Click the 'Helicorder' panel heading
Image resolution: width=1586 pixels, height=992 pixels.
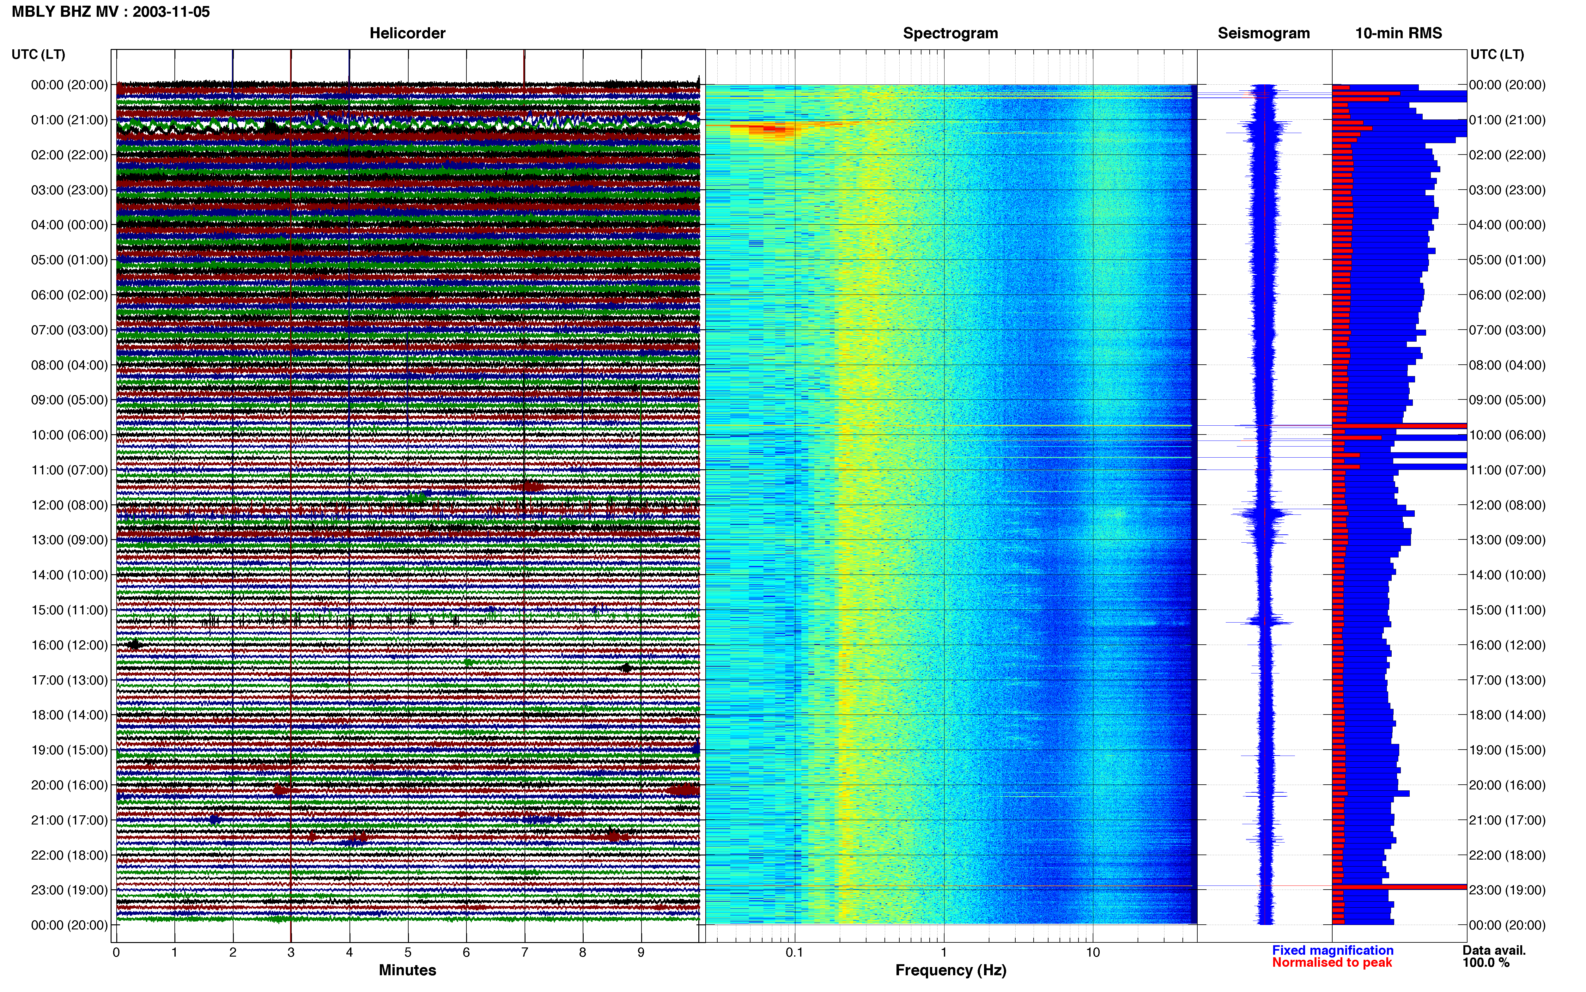407,33
